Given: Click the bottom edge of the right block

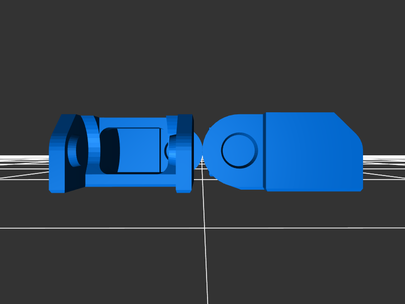Looking at the screenshot, I should [x=314, y=190].
